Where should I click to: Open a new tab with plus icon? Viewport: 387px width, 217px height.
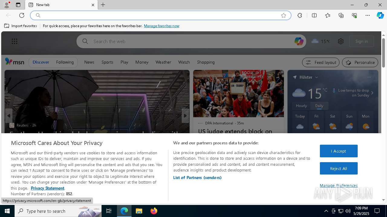coord(103,5)
